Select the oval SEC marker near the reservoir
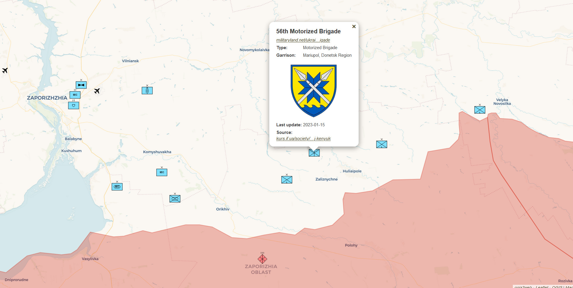 click(x=117, y=187)
